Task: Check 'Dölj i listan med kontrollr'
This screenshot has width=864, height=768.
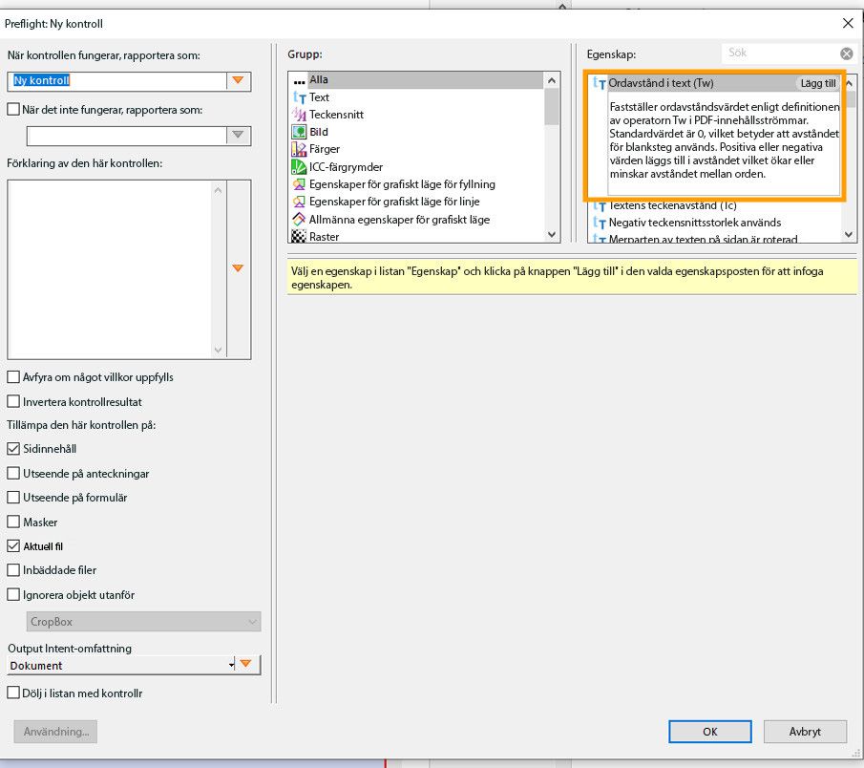Action: point(13,693)
